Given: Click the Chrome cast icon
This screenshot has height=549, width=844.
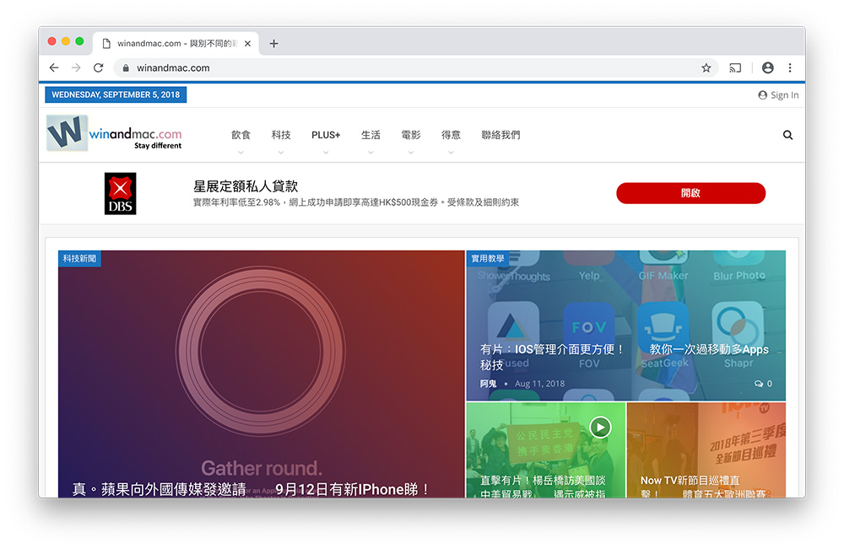Looking at the screenshot, I should point(733,67).
